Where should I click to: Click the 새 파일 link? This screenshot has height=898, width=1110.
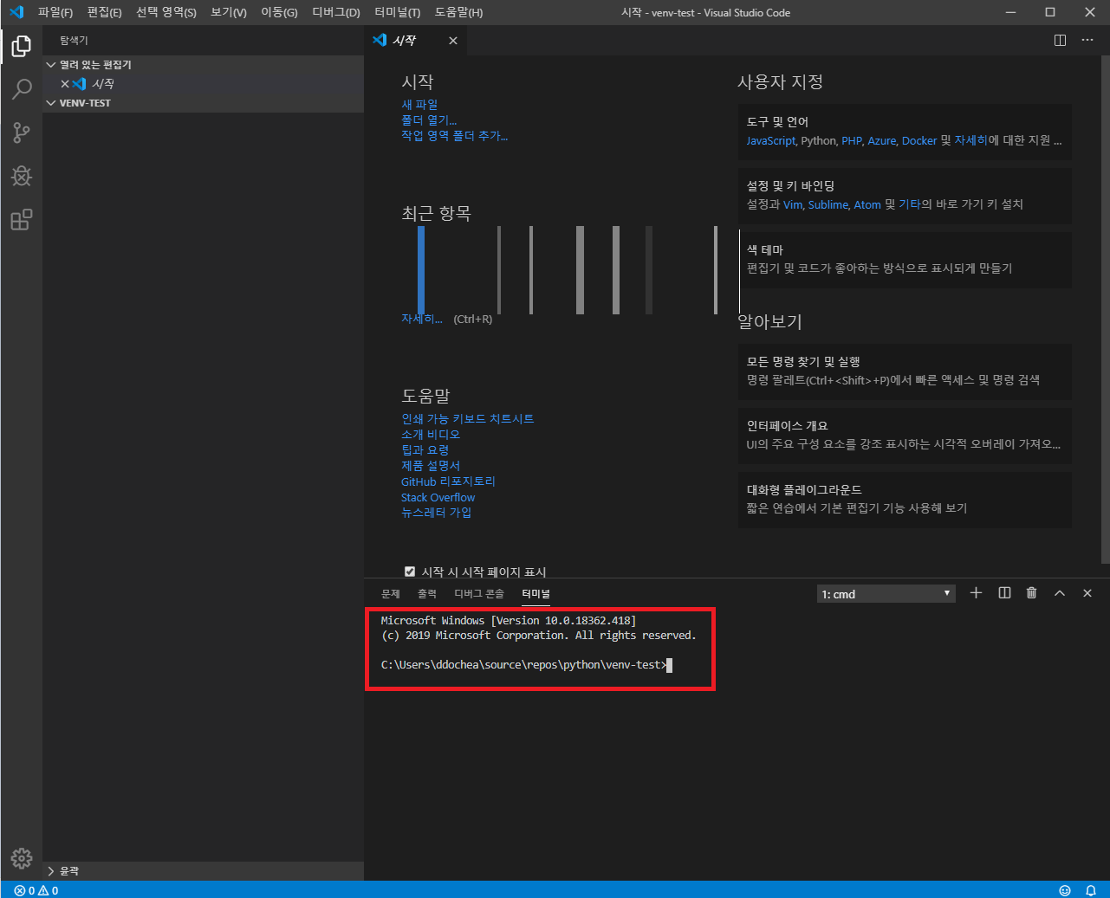[419, 105]
